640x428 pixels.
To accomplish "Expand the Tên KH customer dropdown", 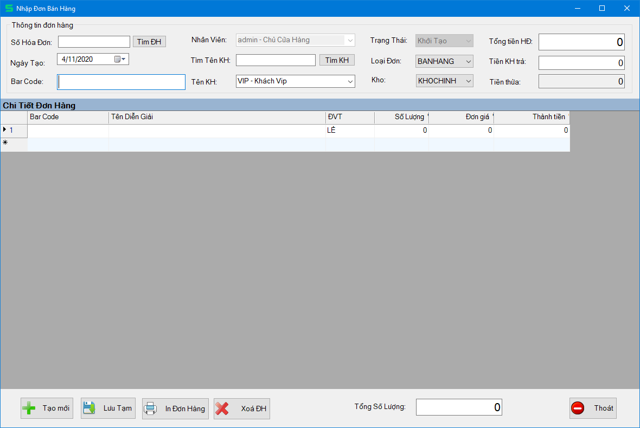I will (x=350, y=81).
